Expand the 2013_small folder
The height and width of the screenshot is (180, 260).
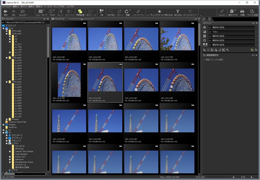7,31
